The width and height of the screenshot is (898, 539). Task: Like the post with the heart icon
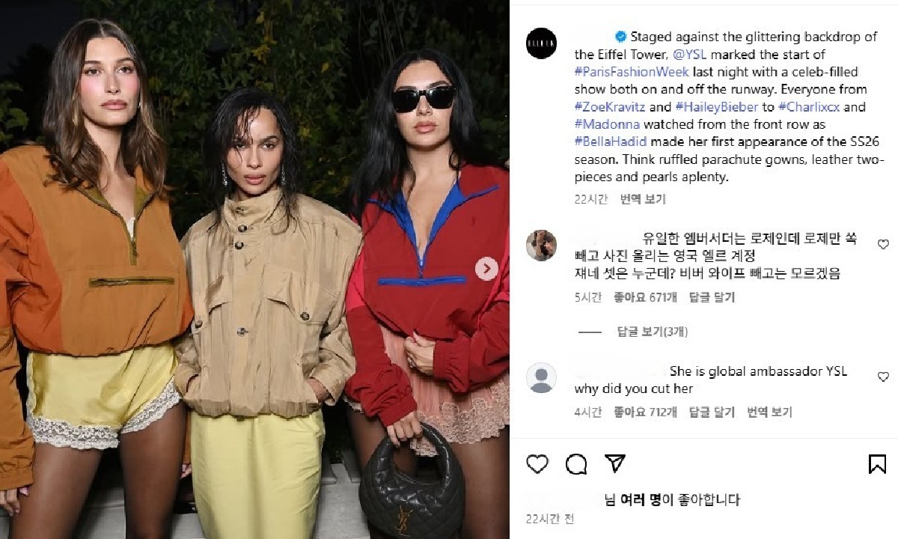[537, 464]
